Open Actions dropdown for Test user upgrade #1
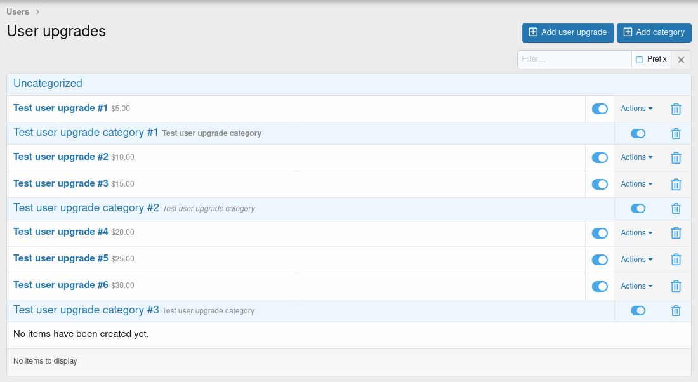The width and height of the screenshot is (698, 382). coord(636,109)
